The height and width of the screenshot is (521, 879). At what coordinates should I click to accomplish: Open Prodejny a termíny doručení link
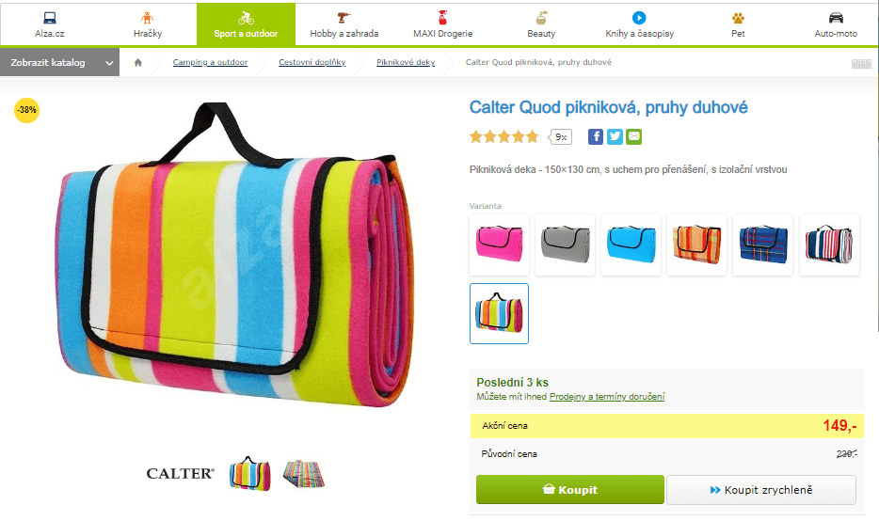607,397
